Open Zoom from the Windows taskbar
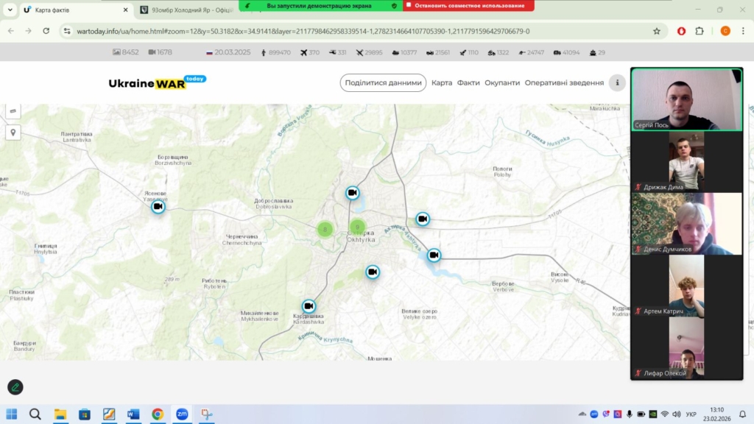Screen dimensions: 754x424 (x=181, y=414)
